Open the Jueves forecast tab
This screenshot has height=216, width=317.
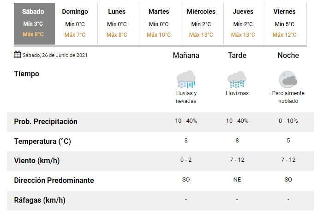[243, 23]
